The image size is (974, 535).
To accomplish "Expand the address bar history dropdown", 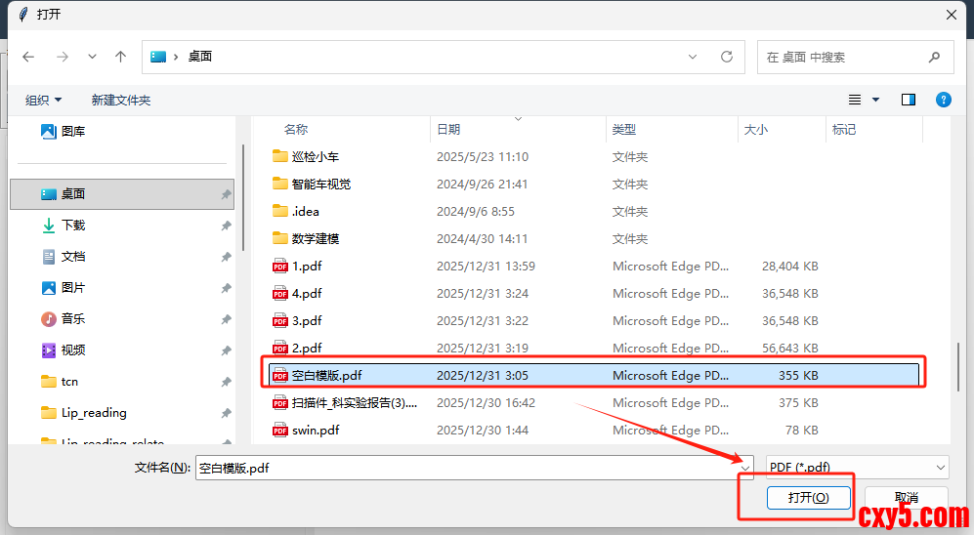I will (692, 57).
